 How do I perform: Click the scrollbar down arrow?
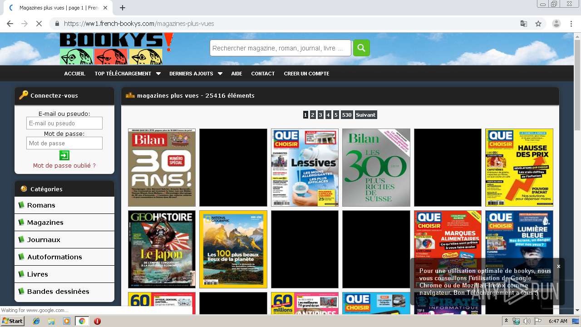tap(577, 311)
